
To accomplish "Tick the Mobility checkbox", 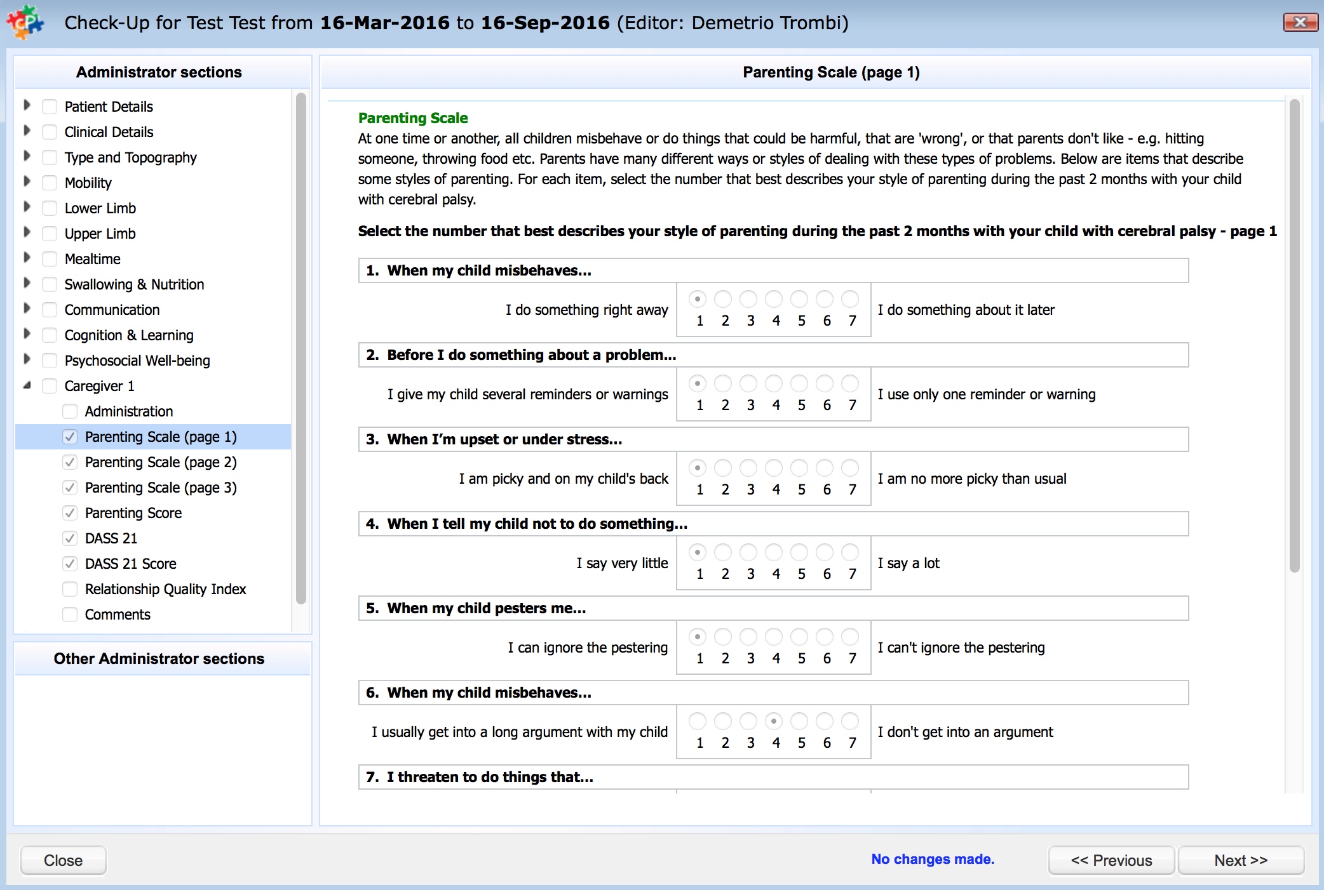I will point(50,183).
